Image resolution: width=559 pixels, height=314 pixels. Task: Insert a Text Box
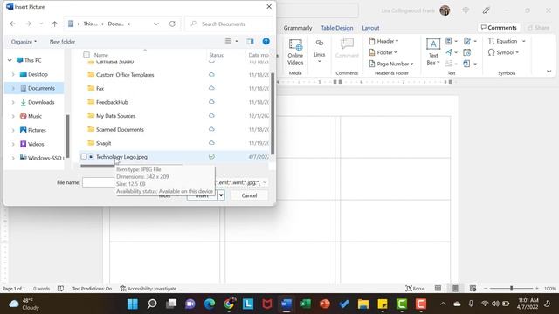(433, 52)
